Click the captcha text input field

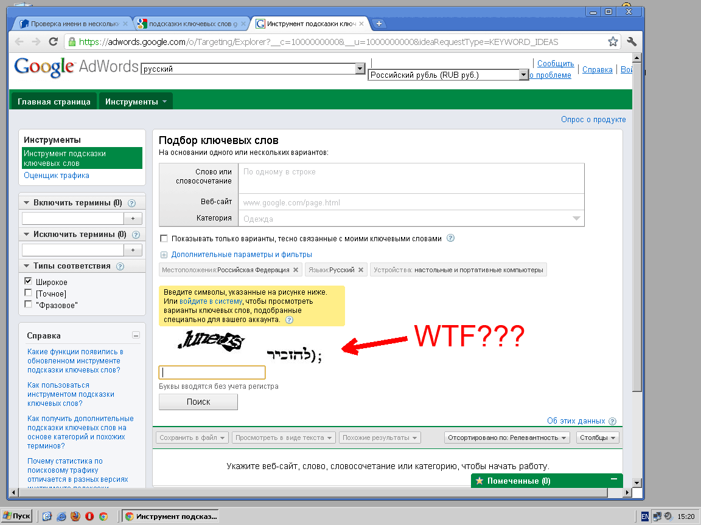coord(212,372)
